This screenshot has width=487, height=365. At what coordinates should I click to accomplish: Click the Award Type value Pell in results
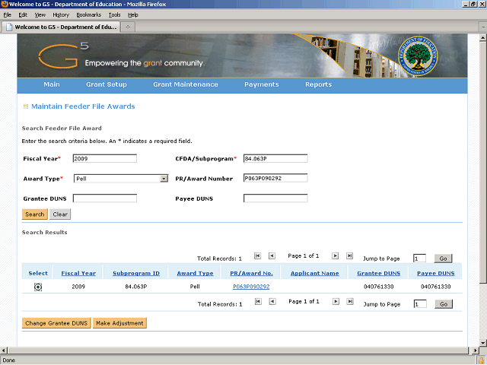click(195, 287)
